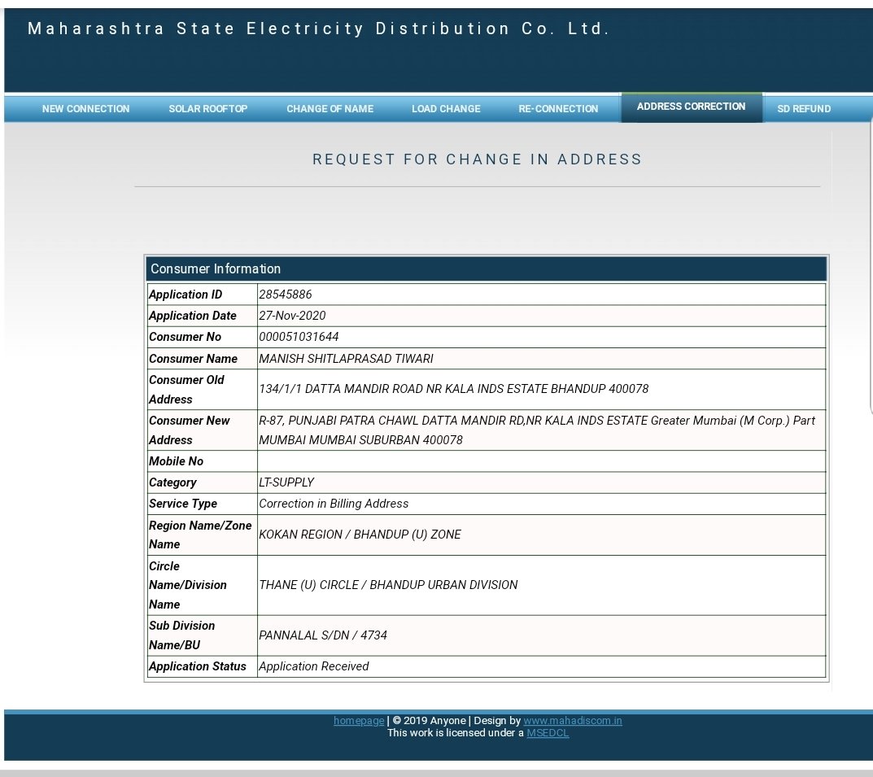Click the Consumer Name label
The height and width of the screenshot is (777, 873).
(x=193, y=359)
